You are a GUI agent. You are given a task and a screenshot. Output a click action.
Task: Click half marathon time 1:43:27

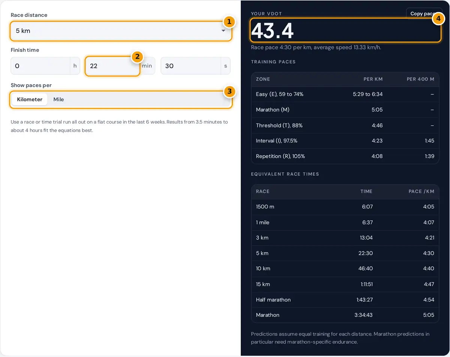pos(364,300)
